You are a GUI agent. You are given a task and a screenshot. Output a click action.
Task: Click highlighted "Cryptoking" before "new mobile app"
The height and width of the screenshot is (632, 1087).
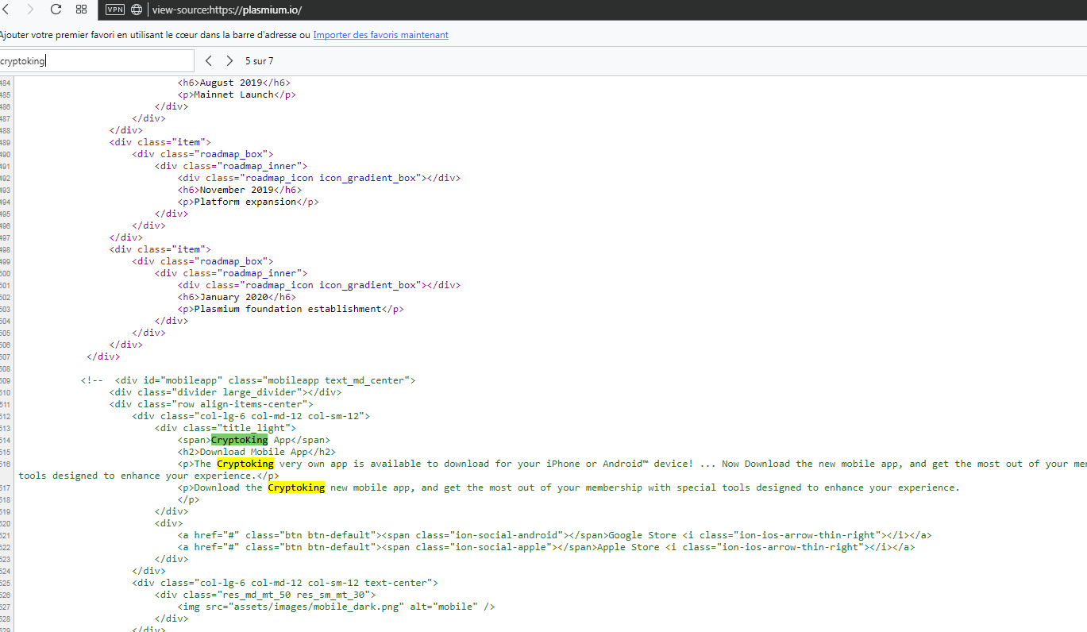296,487
